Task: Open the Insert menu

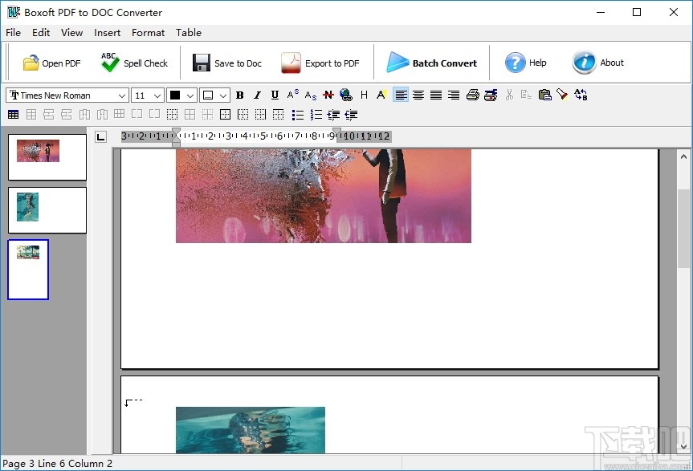Action: pos(107,33)
